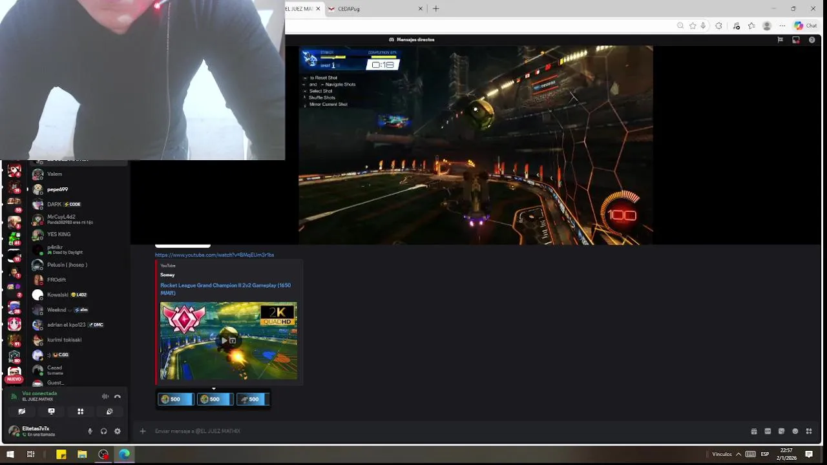Open Microsoft Edge taskbar icon
Screen dimensions: 827x465
(x=124, y=455)
